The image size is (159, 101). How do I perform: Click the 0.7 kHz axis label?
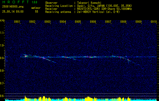(2, 83)
